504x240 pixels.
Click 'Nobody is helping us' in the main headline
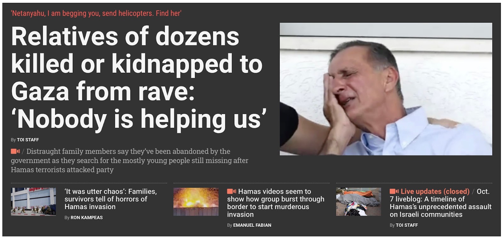coord(139,119)
